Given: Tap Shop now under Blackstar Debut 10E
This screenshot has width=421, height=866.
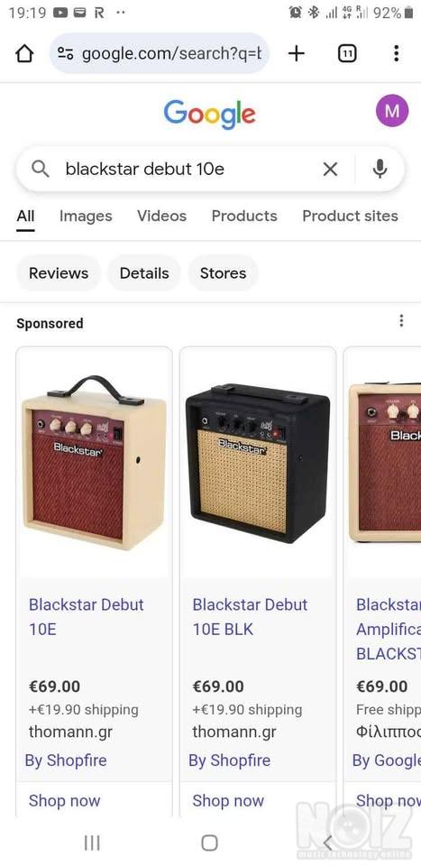Looking at the screenshot, I should (x=65, y=800).
